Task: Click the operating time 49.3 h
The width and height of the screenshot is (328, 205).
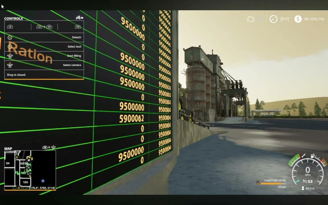Action: (309, 188)
